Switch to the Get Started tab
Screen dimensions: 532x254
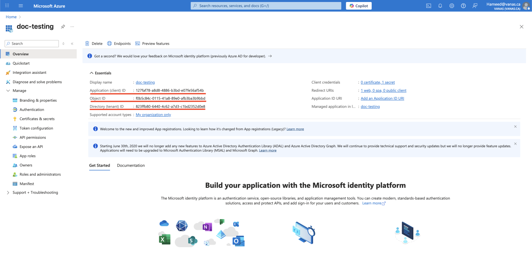99,166
